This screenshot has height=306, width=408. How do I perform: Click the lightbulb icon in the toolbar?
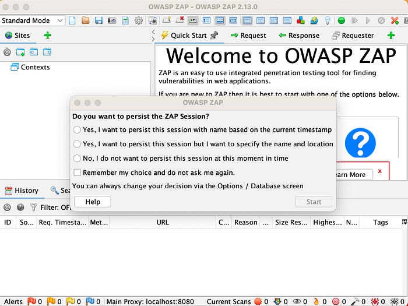tap(328, 20)
